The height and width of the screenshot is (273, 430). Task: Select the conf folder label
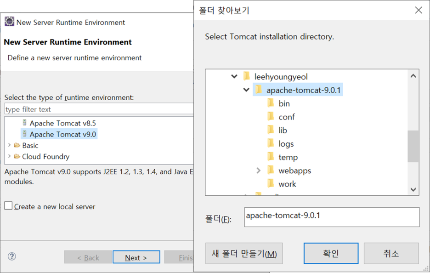click(287, 117)
